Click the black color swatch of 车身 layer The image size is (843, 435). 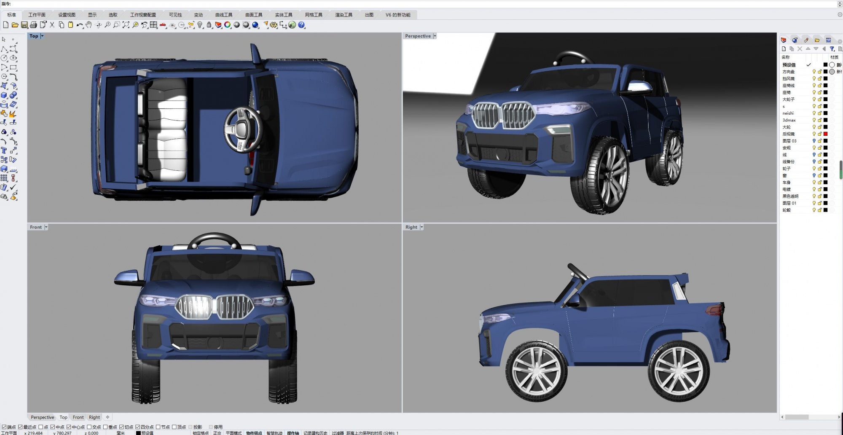click(x=825, y=183)
